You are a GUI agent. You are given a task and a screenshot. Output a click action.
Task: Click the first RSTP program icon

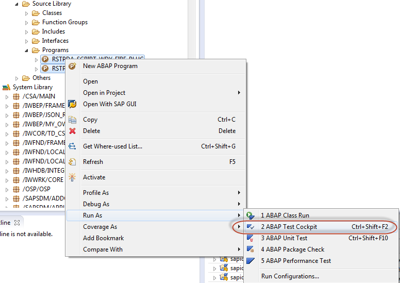tap(45, 59)
